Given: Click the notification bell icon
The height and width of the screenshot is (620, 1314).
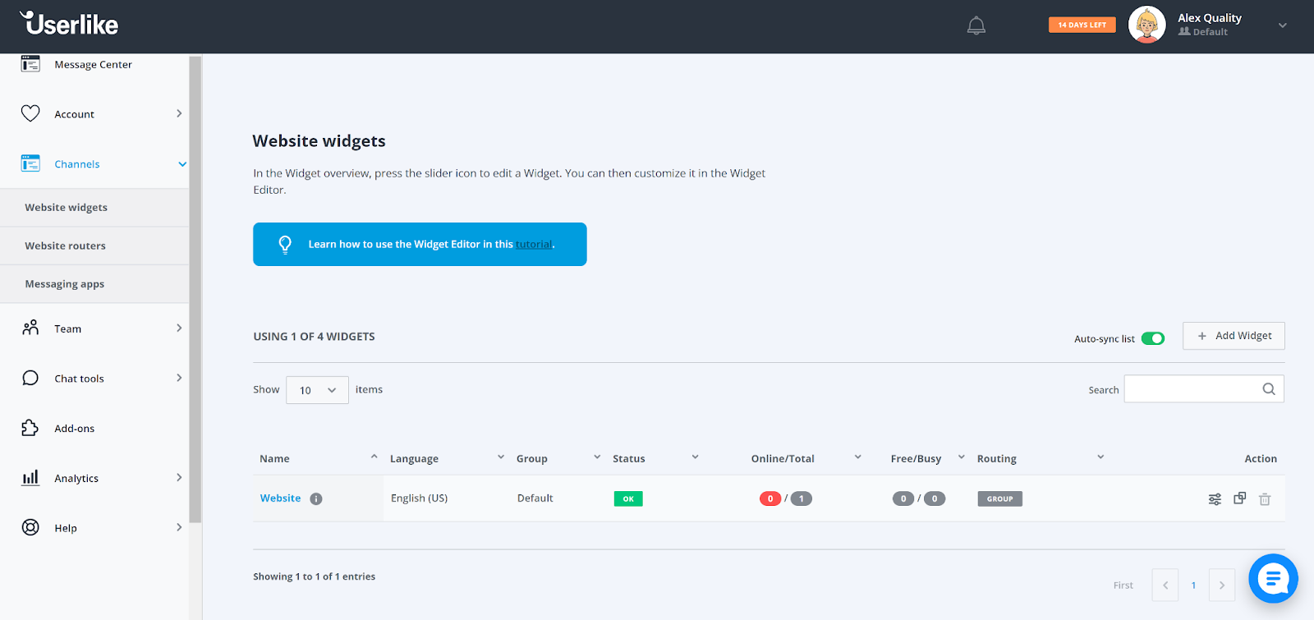Looking at the screenshot, I should click(976, 26).
